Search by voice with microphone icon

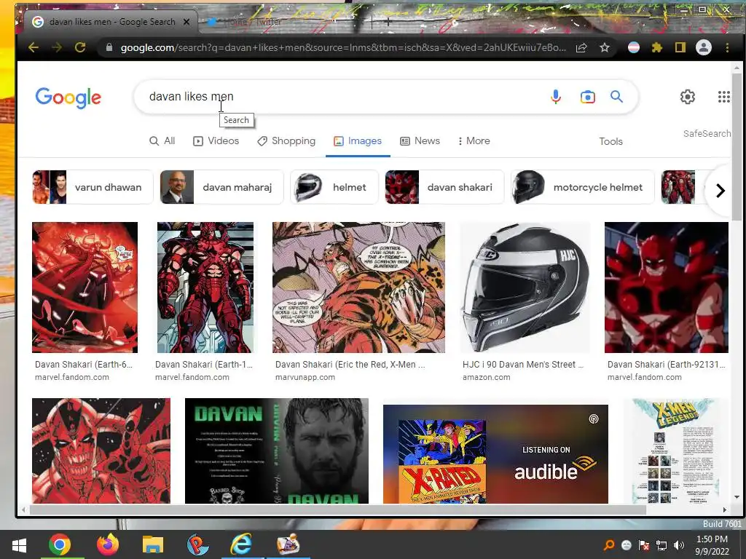[x=555, y=97]
